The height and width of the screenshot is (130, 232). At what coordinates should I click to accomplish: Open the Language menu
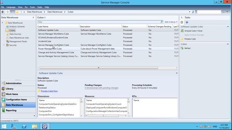[x=11, y=7]
